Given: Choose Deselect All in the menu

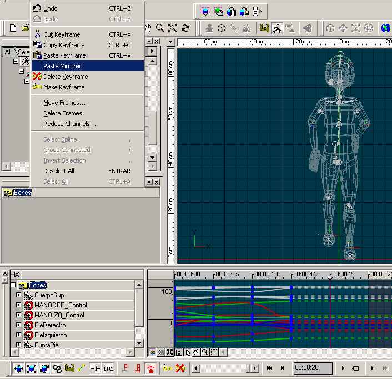Looking at the screenshot, I should pyautogui.click(x=59, y=171).
